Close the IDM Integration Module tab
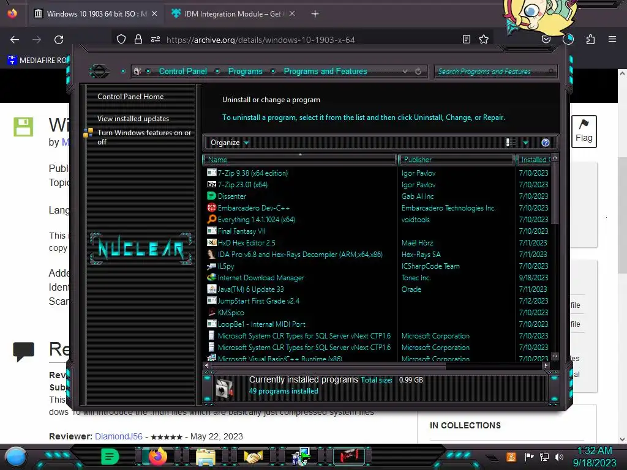 (x=292, y=14)
